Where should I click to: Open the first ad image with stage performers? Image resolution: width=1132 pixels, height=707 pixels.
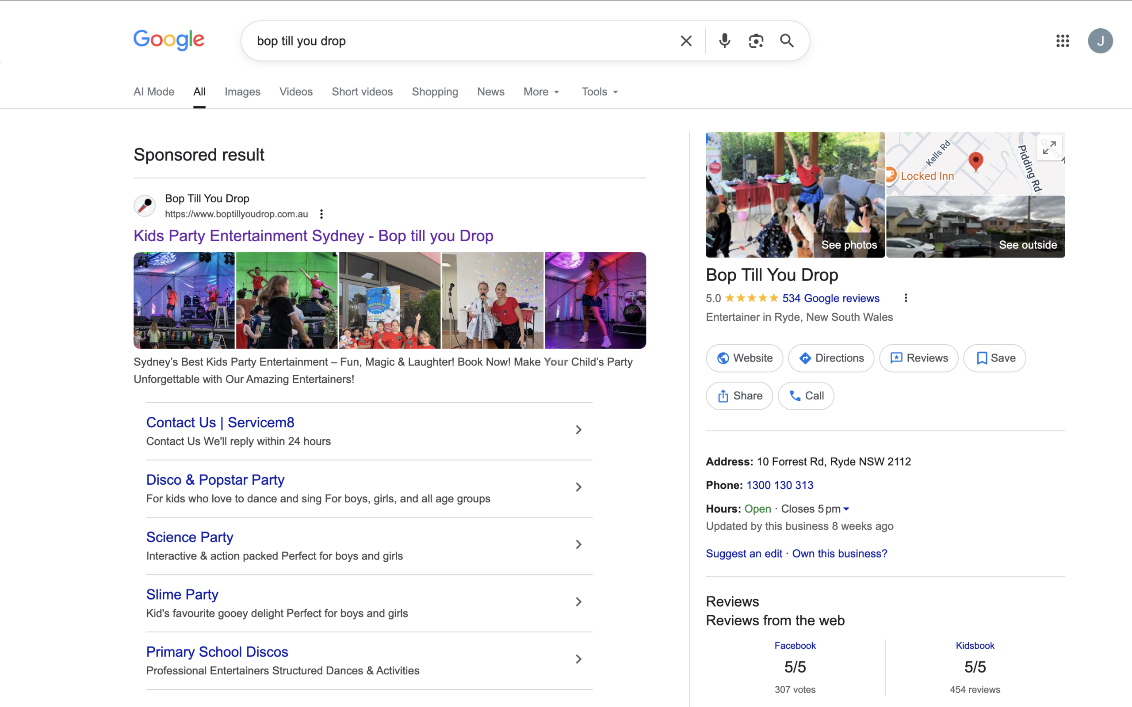click(184, 300)
